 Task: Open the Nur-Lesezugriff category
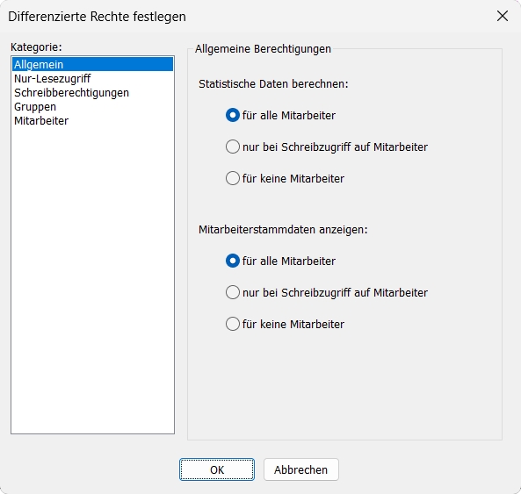point(92,79)
